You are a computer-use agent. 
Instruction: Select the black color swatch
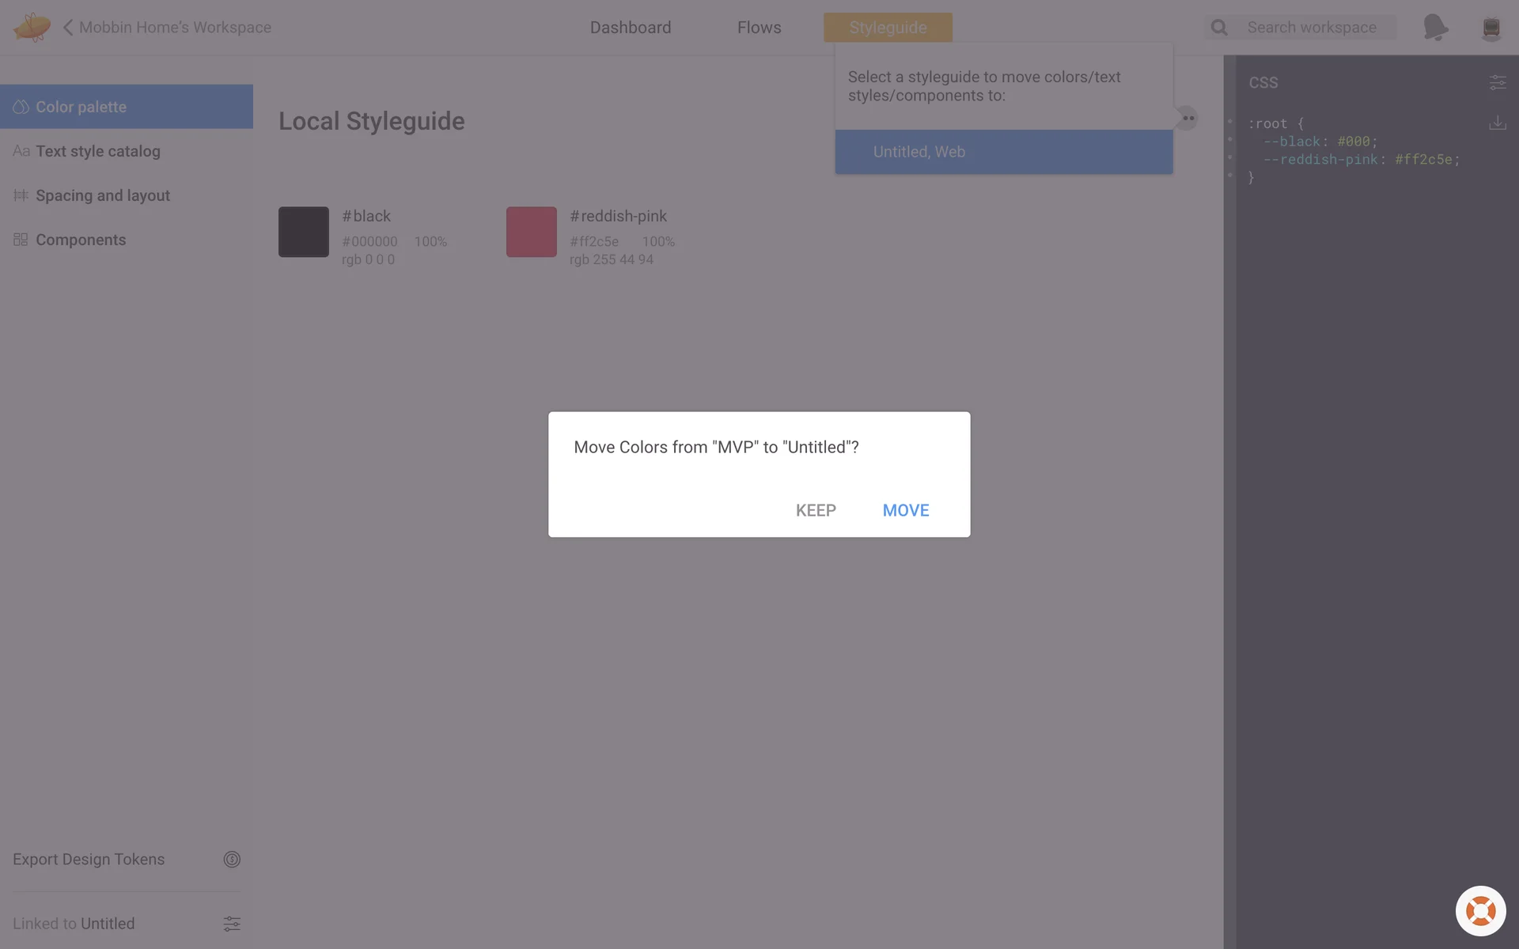(303, 232)
